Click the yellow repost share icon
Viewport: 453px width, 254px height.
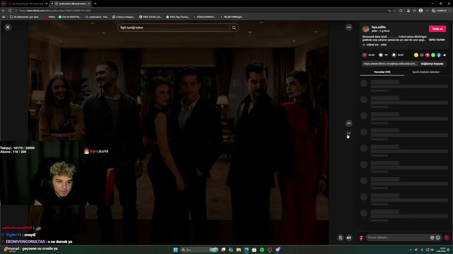pos(416,55)
